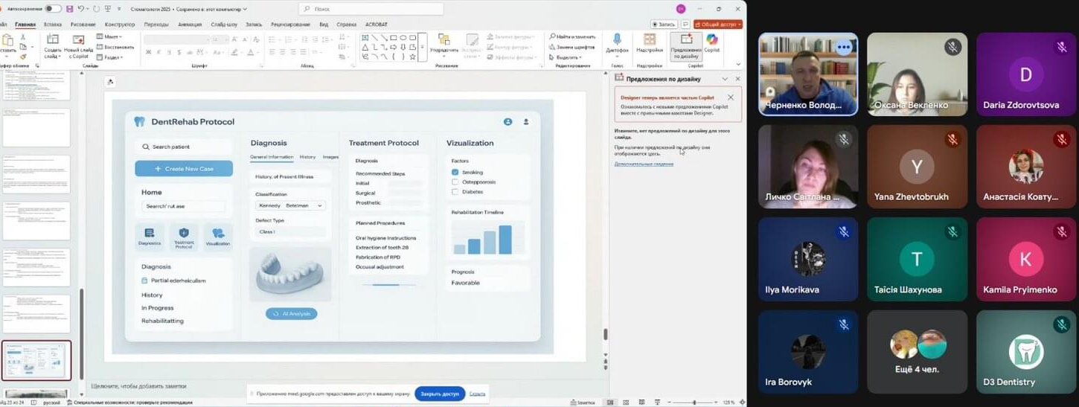Screen dimensions: 1079x407
Task: Switch to the Вставка ribbon tab
Action: (52, 25)
